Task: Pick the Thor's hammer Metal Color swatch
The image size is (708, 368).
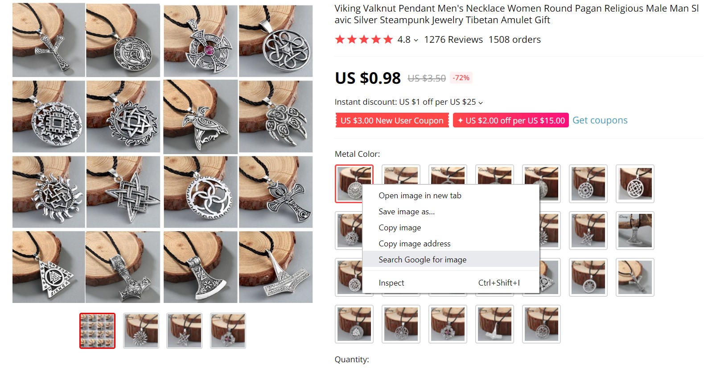Action: (x=494, y=324)
